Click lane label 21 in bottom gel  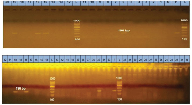point(182,60)
